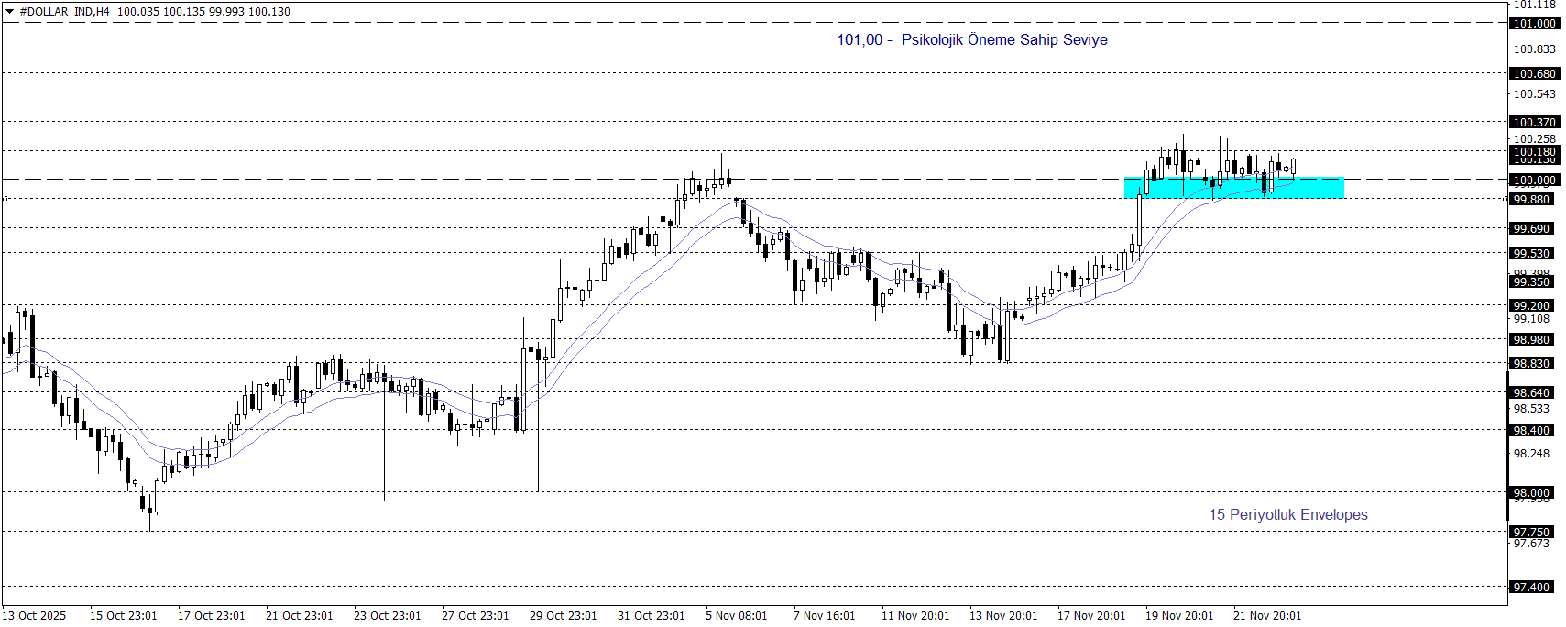Screen dimensions: 1566x627
Task: Click the 100.000 price level tag
Action: [1533, 181]
